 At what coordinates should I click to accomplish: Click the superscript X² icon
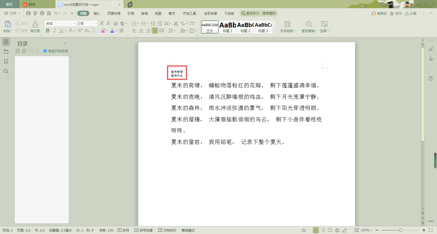tap(80, 31)
